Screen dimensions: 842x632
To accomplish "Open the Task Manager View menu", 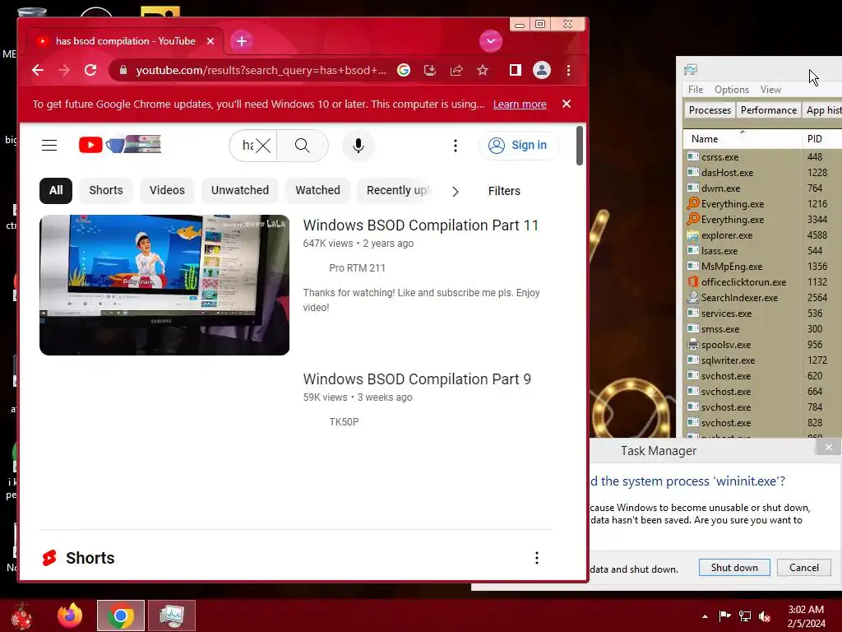I will [770, 89].
